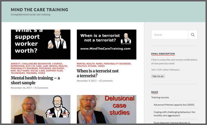Select the SUPPORT PLAN category link
Viewport: 207px width, 125px height.
click(x=54, y=71)
